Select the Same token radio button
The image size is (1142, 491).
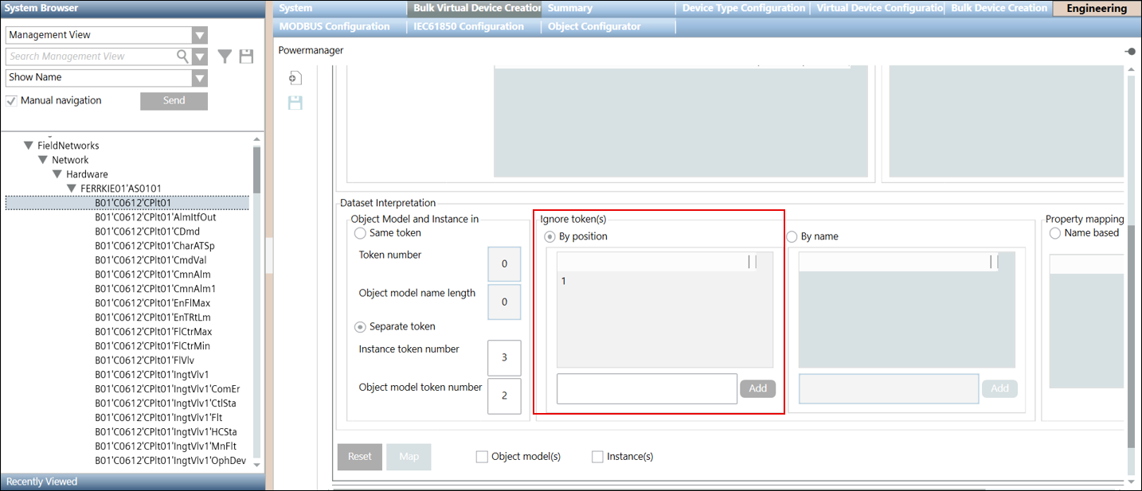pos(360,233)
